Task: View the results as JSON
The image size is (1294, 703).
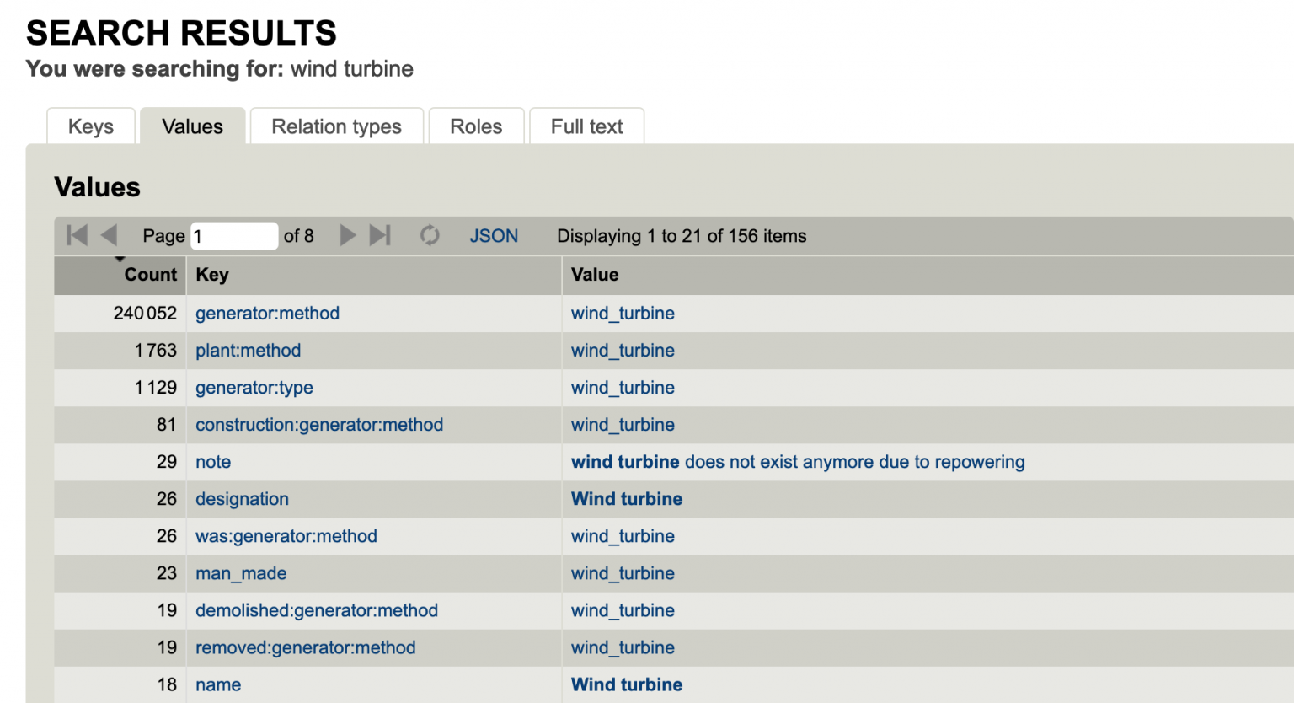Action: coord(494,235)
